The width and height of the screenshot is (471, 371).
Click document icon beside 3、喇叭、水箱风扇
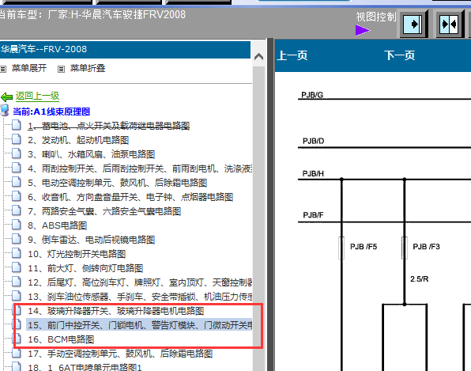click(17, 153)
